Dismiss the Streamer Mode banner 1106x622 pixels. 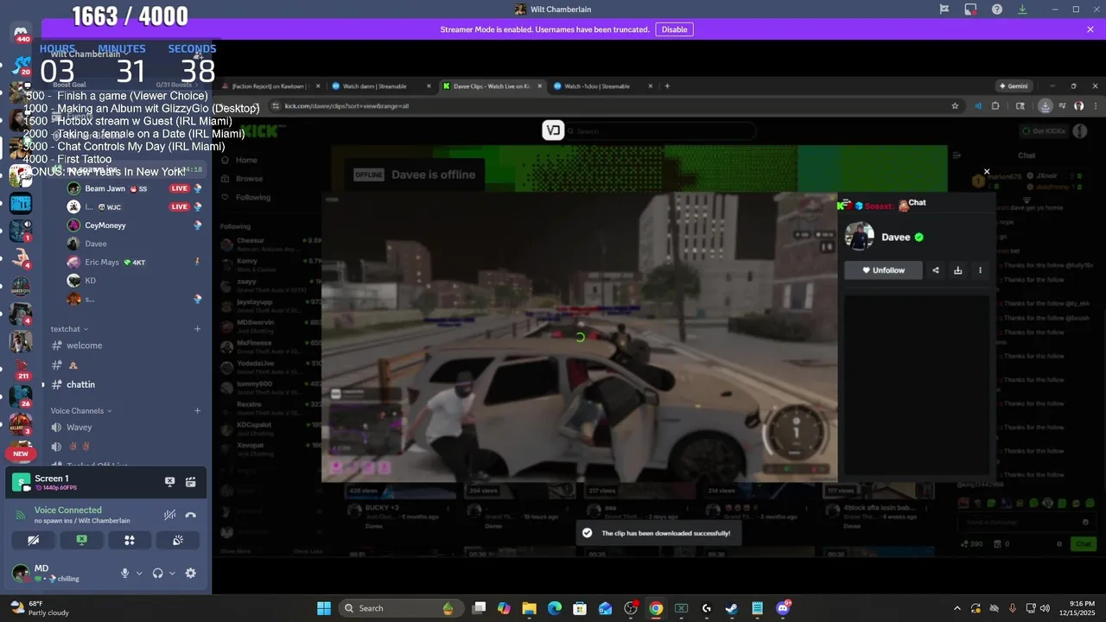pos(1090,29)
